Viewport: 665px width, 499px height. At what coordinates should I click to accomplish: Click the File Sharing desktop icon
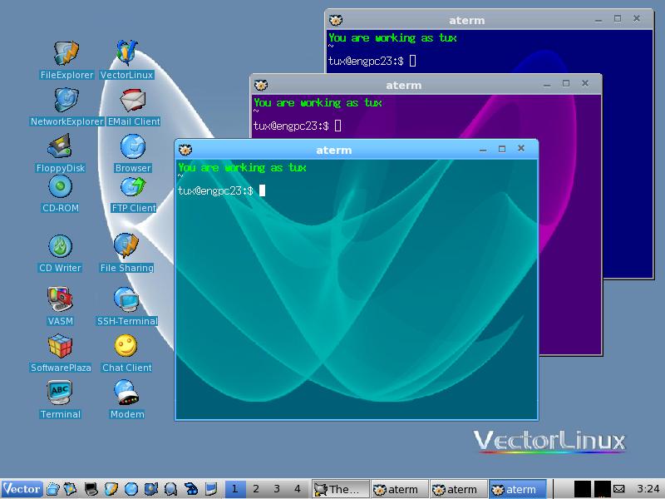126,248
